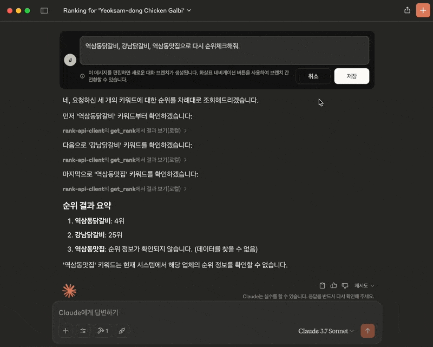Start a new chat with orange plus button
This screenshot has width=433, height=347.
(x=423, y=10)
